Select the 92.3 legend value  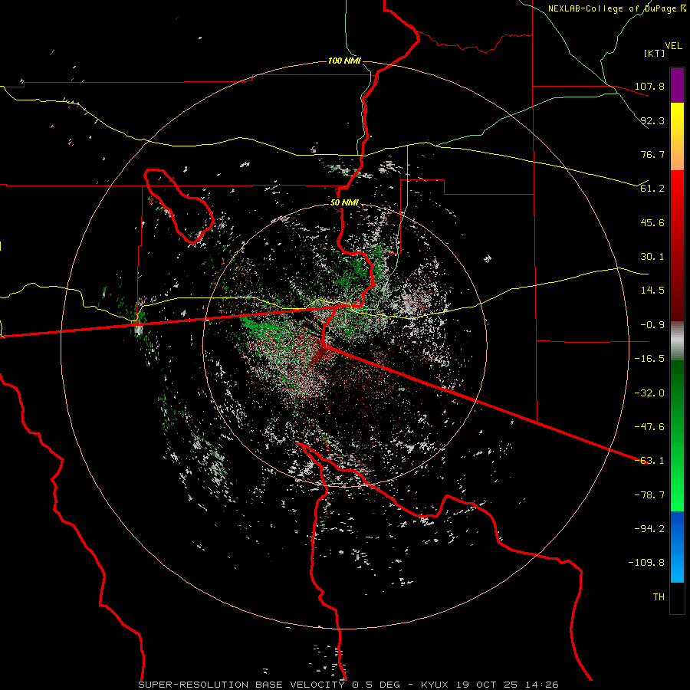652,120
